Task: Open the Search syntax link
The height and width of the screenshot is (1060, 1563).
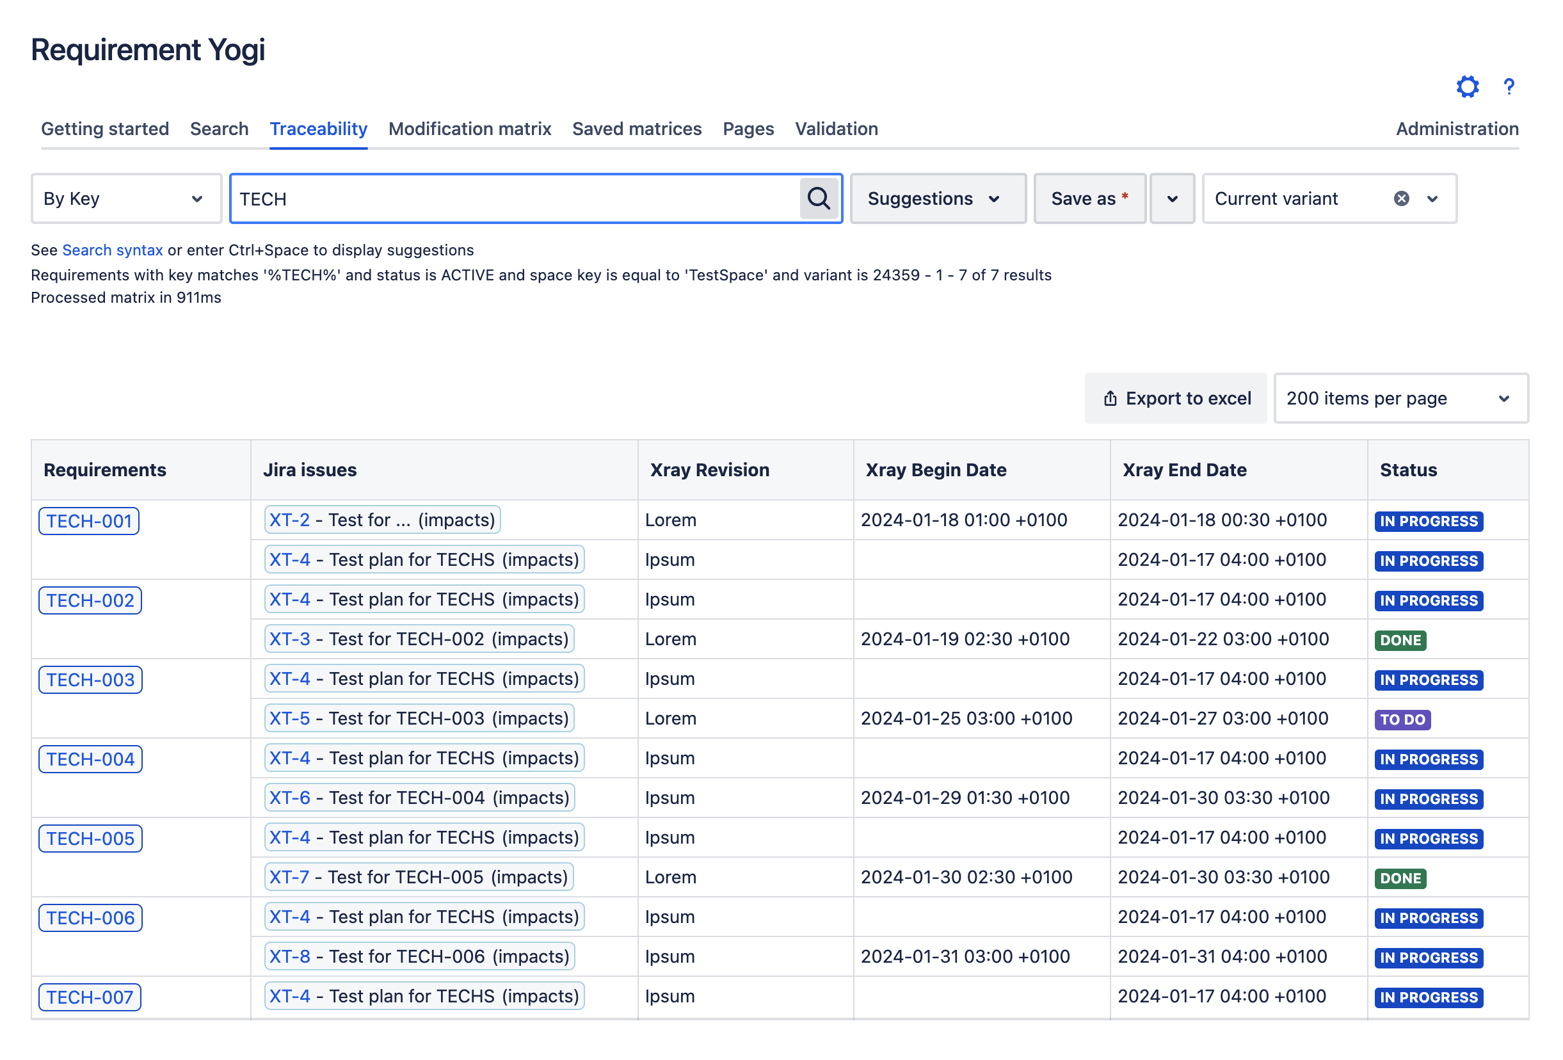Action: [112, 250]
